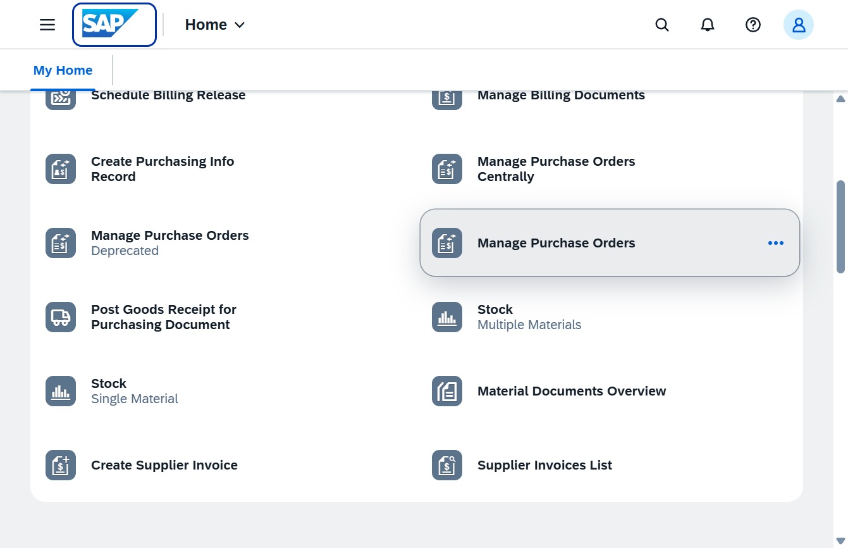The width and height of the screenshot is (848, 548).
Task: Click the deprecated Manage Purchase Orders icon
Action: pos(61,243)
